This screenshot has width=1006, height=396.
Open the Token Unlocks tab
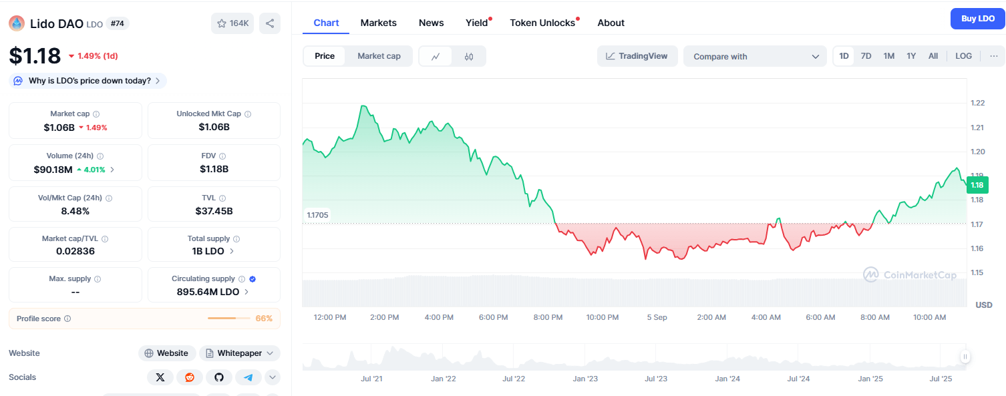click(542, 23)
